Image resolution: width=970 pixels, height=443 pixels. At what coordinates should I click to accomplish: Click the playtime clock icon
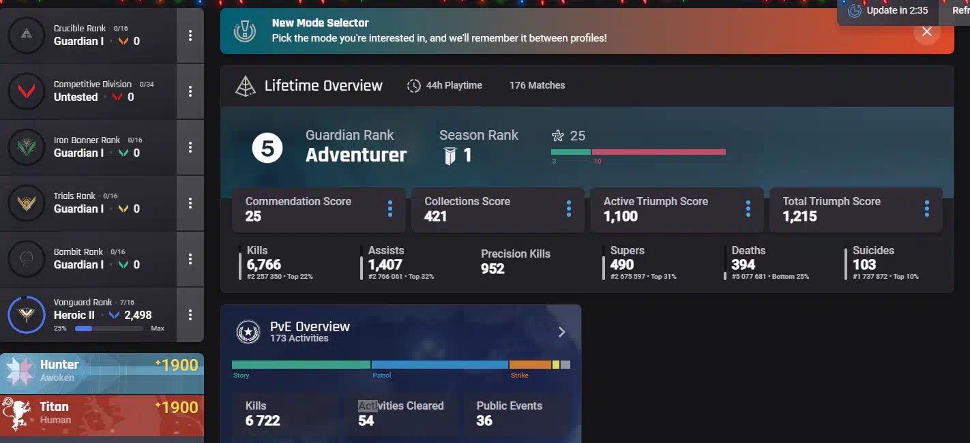[413, 86]
